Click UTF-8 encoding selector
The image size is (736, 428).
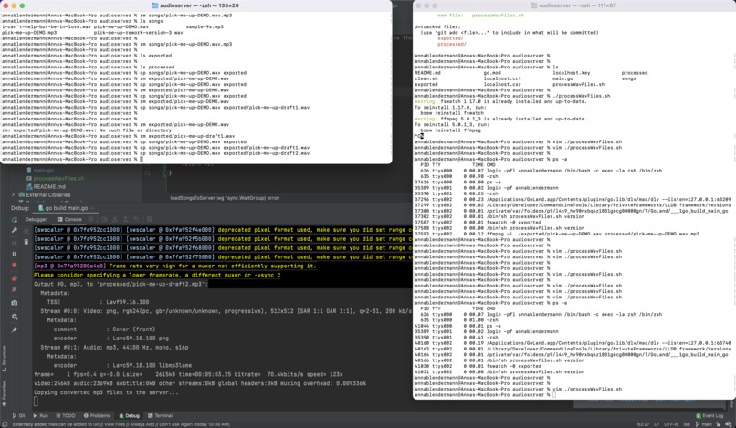(671, 424)
